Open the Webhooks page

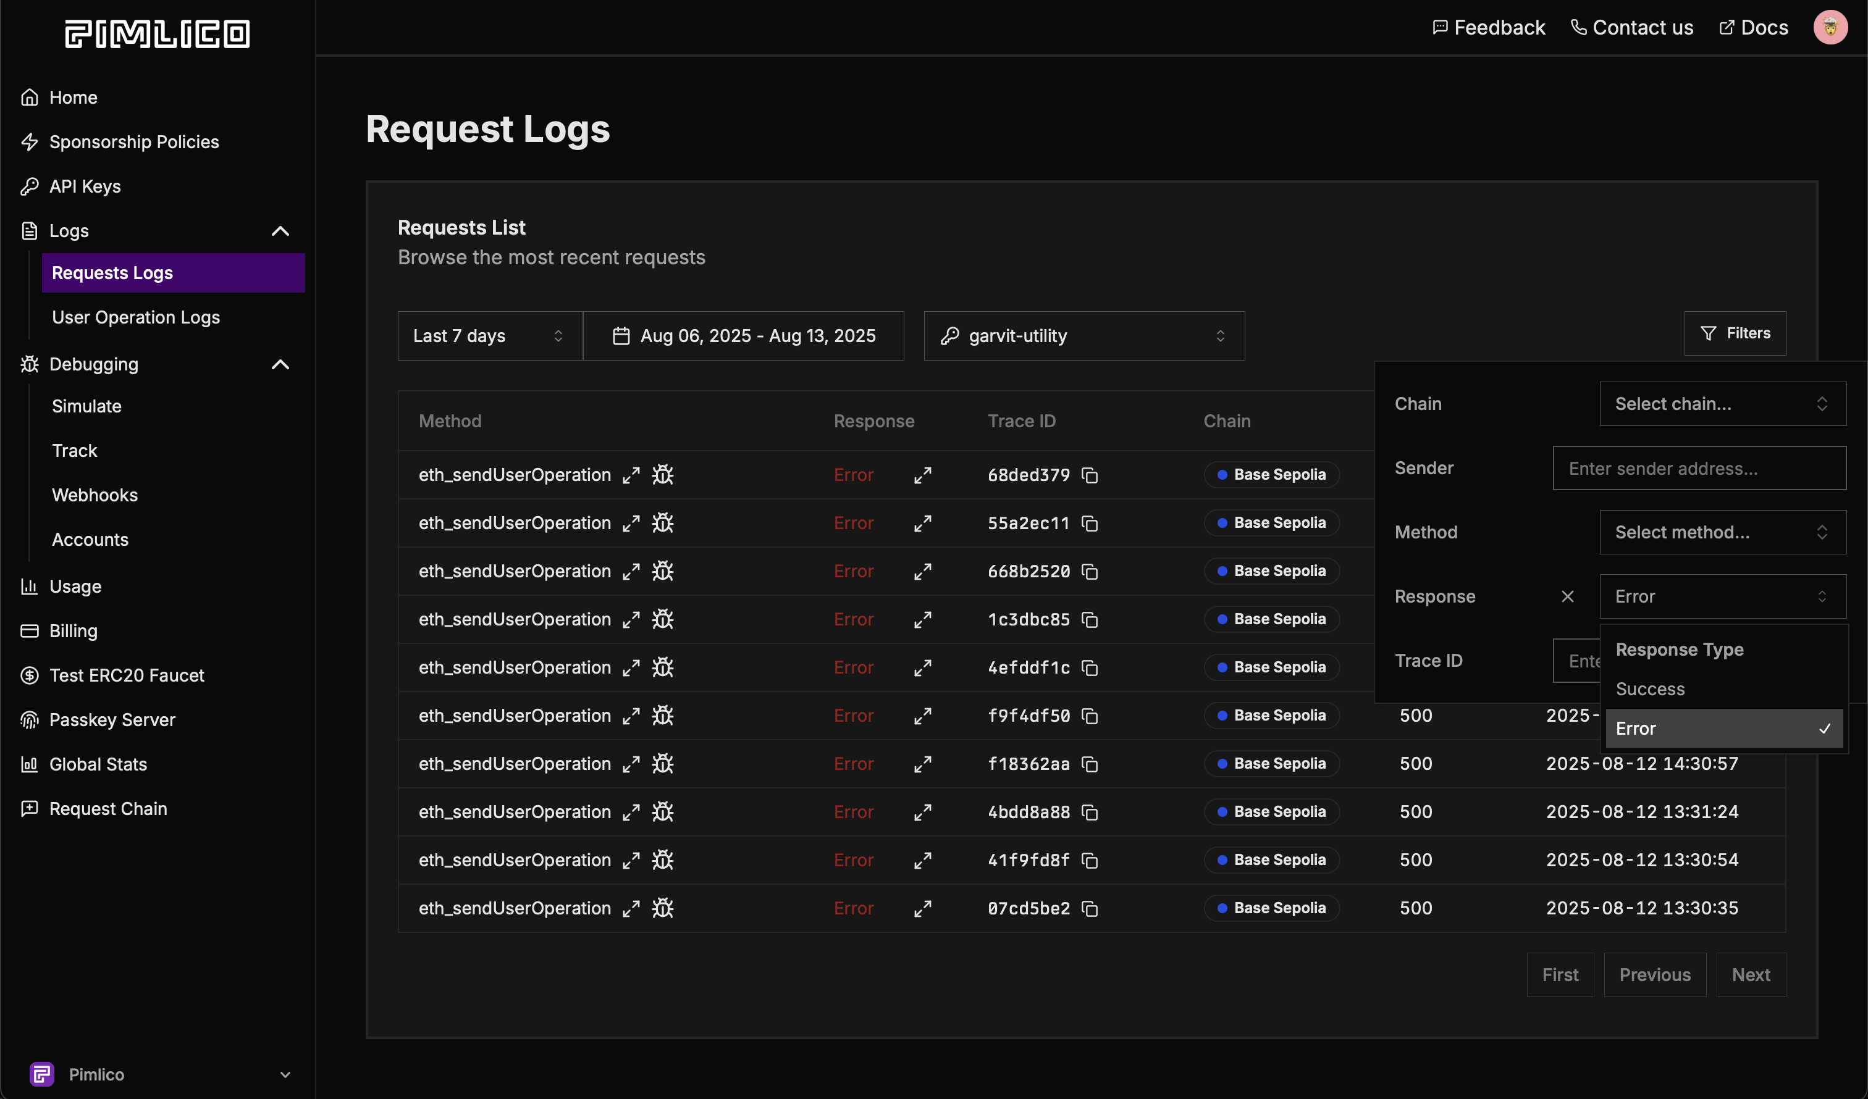coord(95,495)
